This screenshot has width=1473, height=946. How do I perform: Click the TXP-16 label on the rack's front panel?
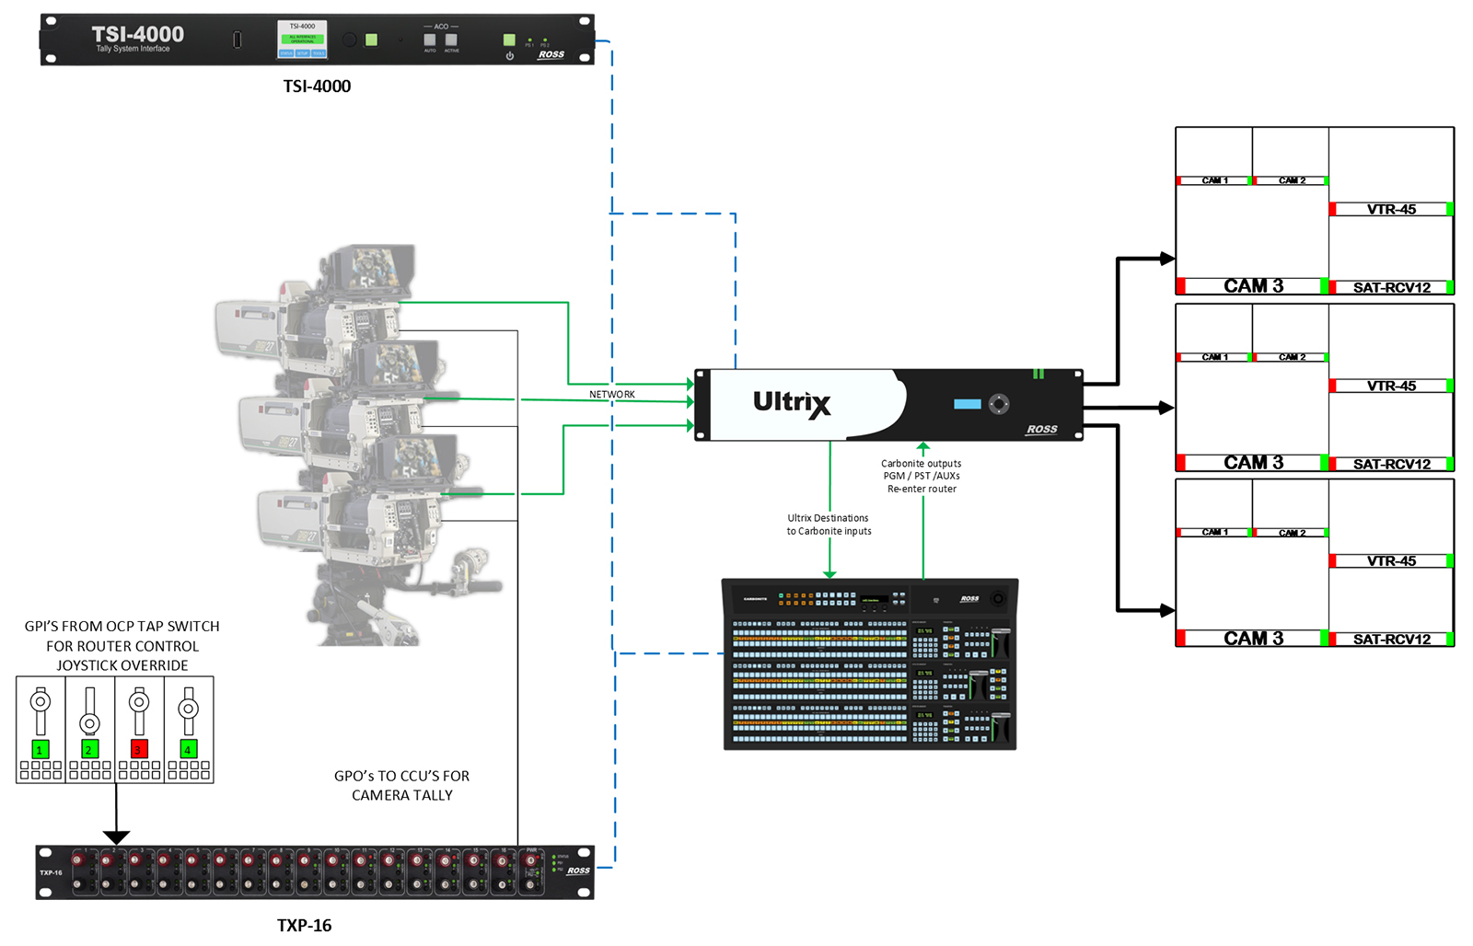click(51, 873)
